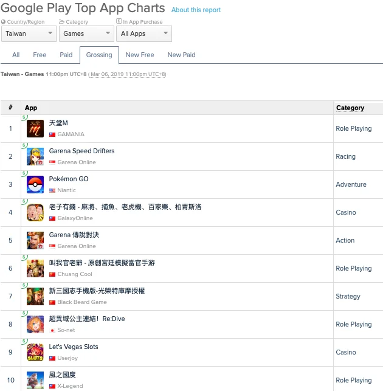This screenshot has height=391, width=383.
Task: Click the Pokémon GO Pokéball icon
Action: 35,184
